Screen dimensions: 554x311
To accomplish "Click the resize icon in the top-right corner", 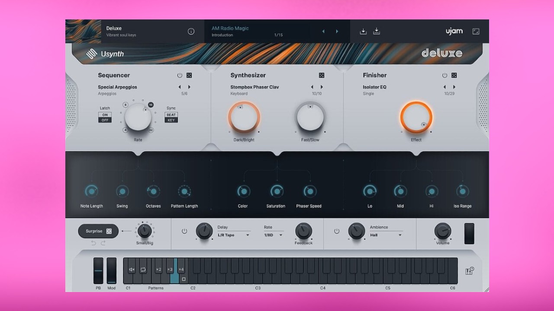I will [x=476, y=31].
